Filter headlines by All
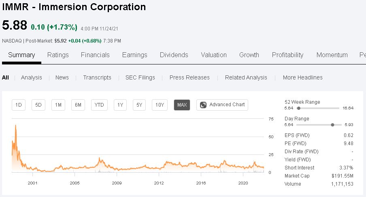This screenshot has width=366, height=197. (5, 77)
